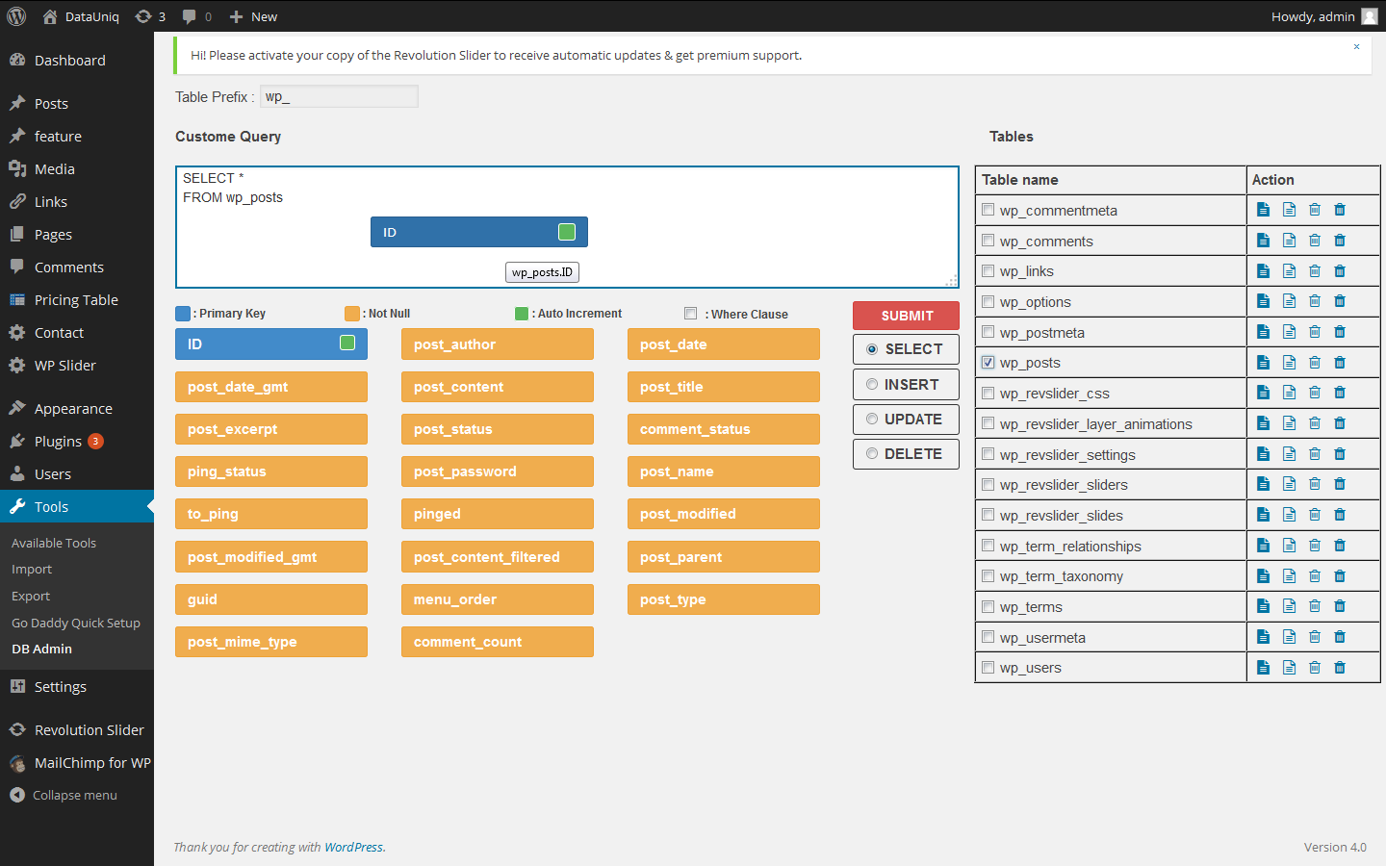Dismiss the Revolution Slider notice
The width and height of the screenshot is (1386, 866).
coord(1357,46)
